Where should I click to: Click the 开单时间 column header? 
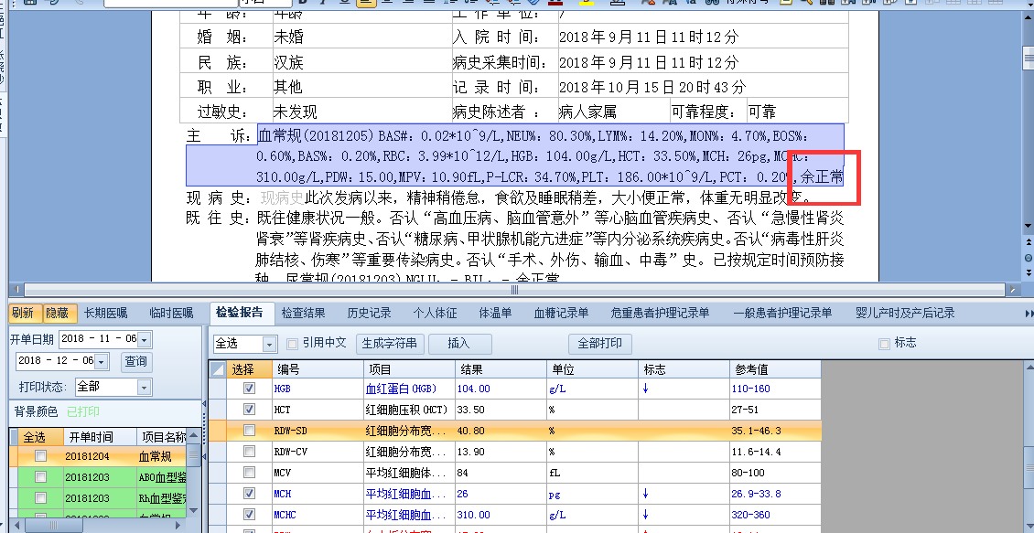pos(100,438)
